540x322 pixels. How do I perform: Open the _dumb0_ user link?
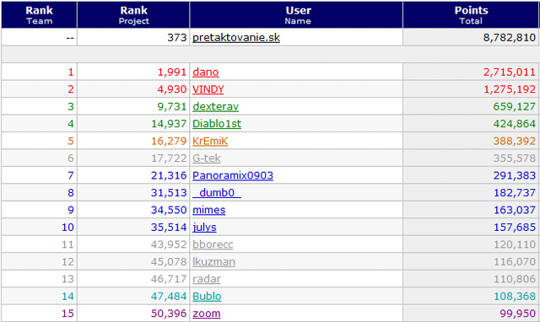tap(217, 193)
